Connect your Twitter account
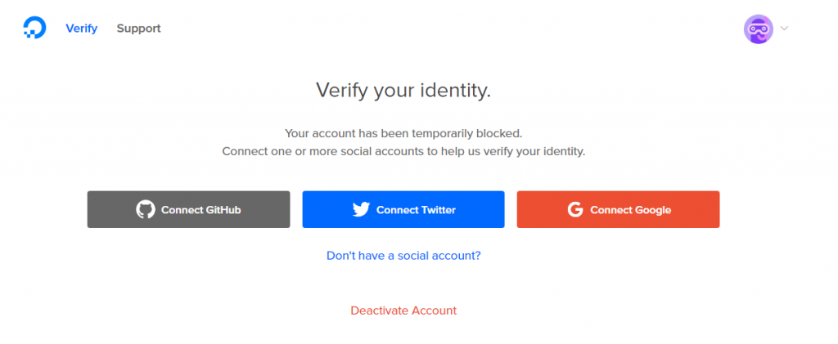The image size is (838, 344). click(403, 210)
